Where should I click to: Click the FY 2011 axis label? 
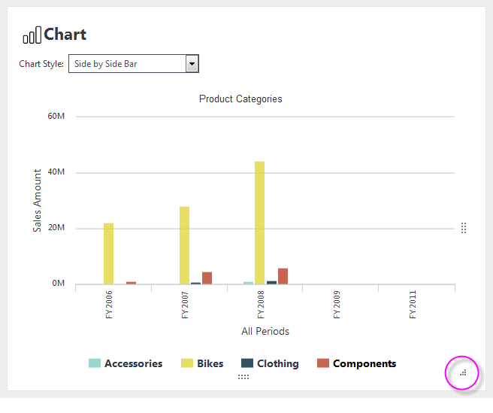tap(413, 305)
